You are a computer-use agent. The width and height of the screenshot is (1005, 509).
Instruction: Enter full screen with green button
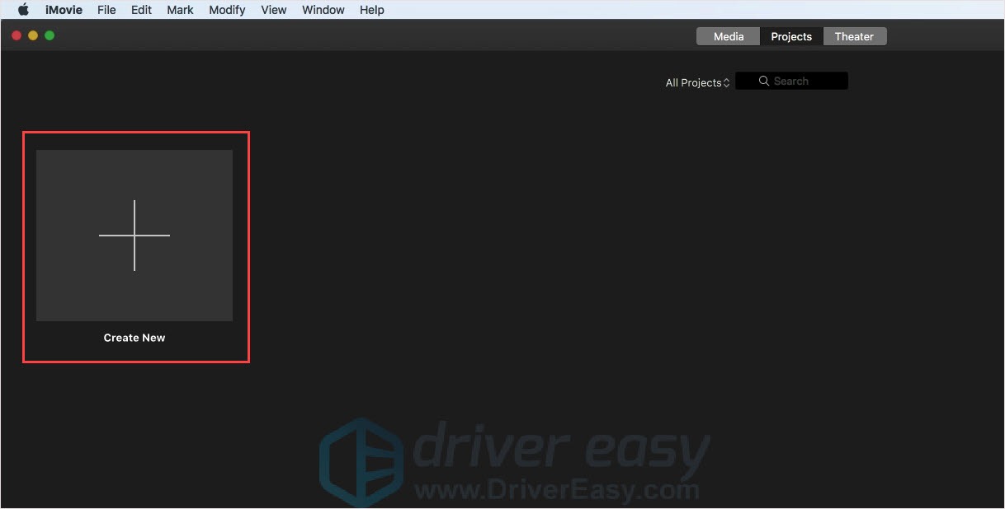coord(50,35)
